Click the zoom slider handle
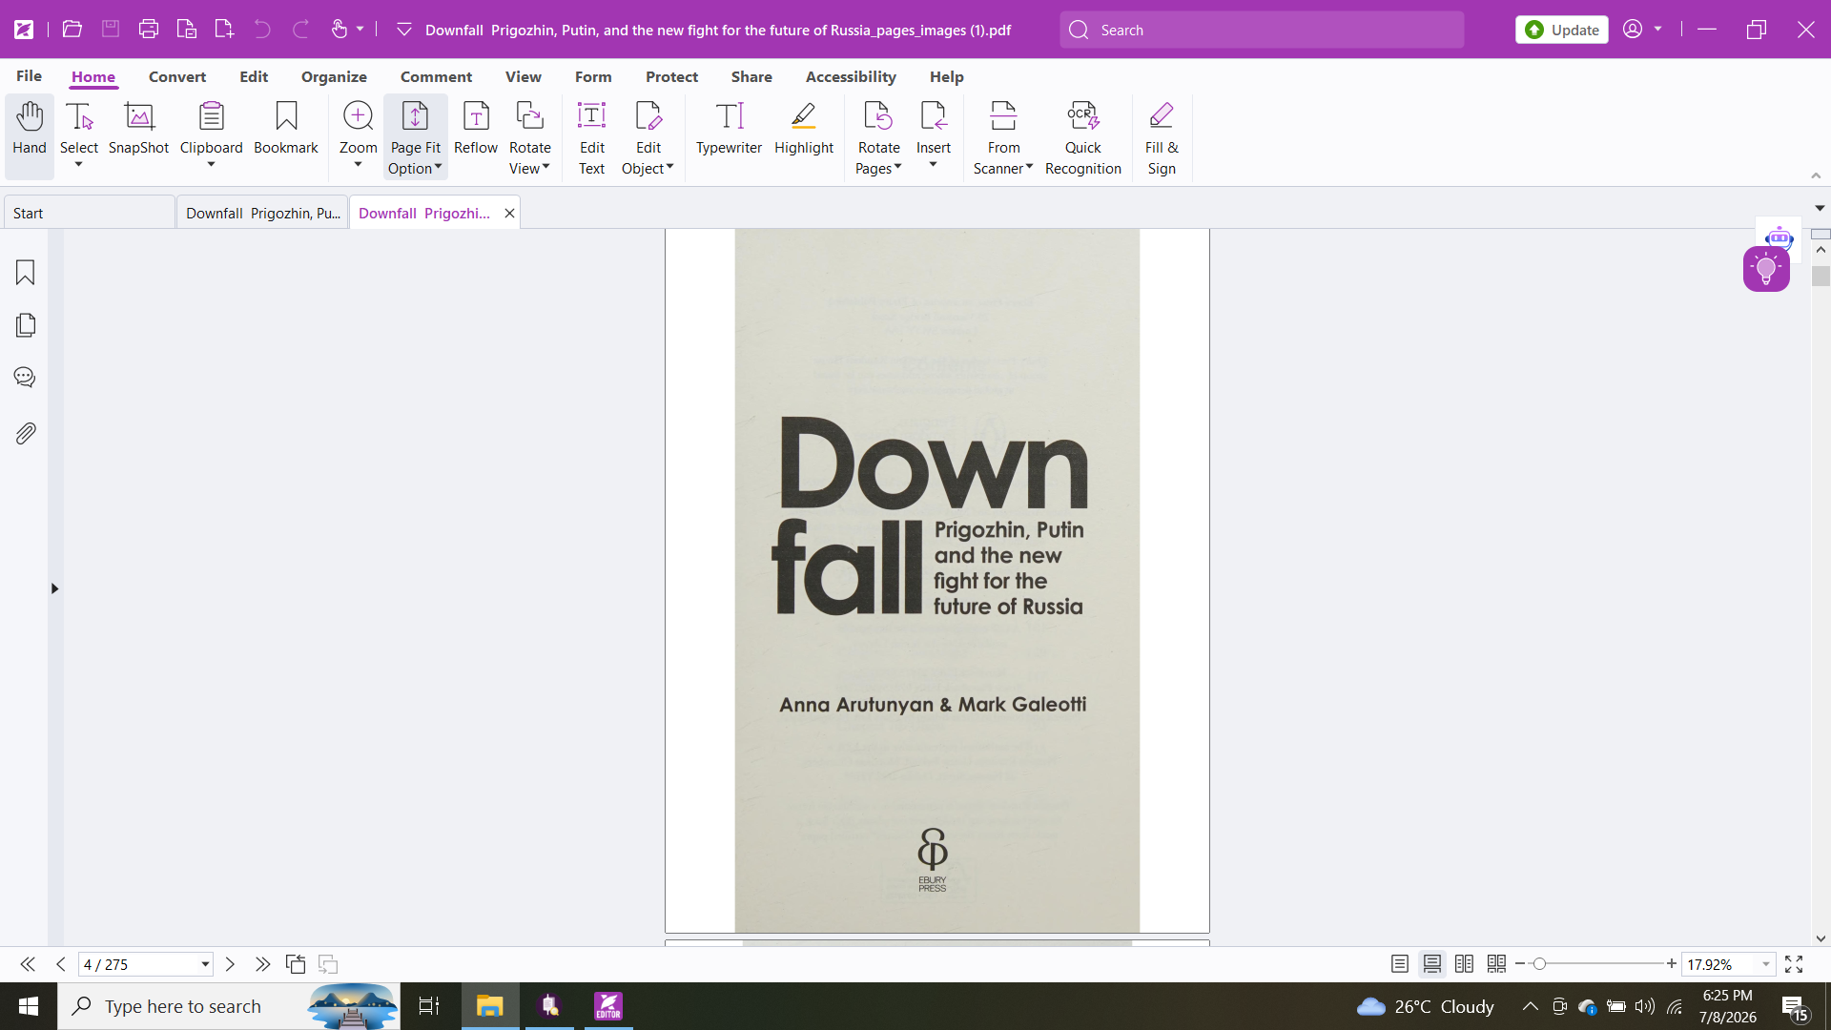The image size is (1831, 1030). tap(1539, 964)
